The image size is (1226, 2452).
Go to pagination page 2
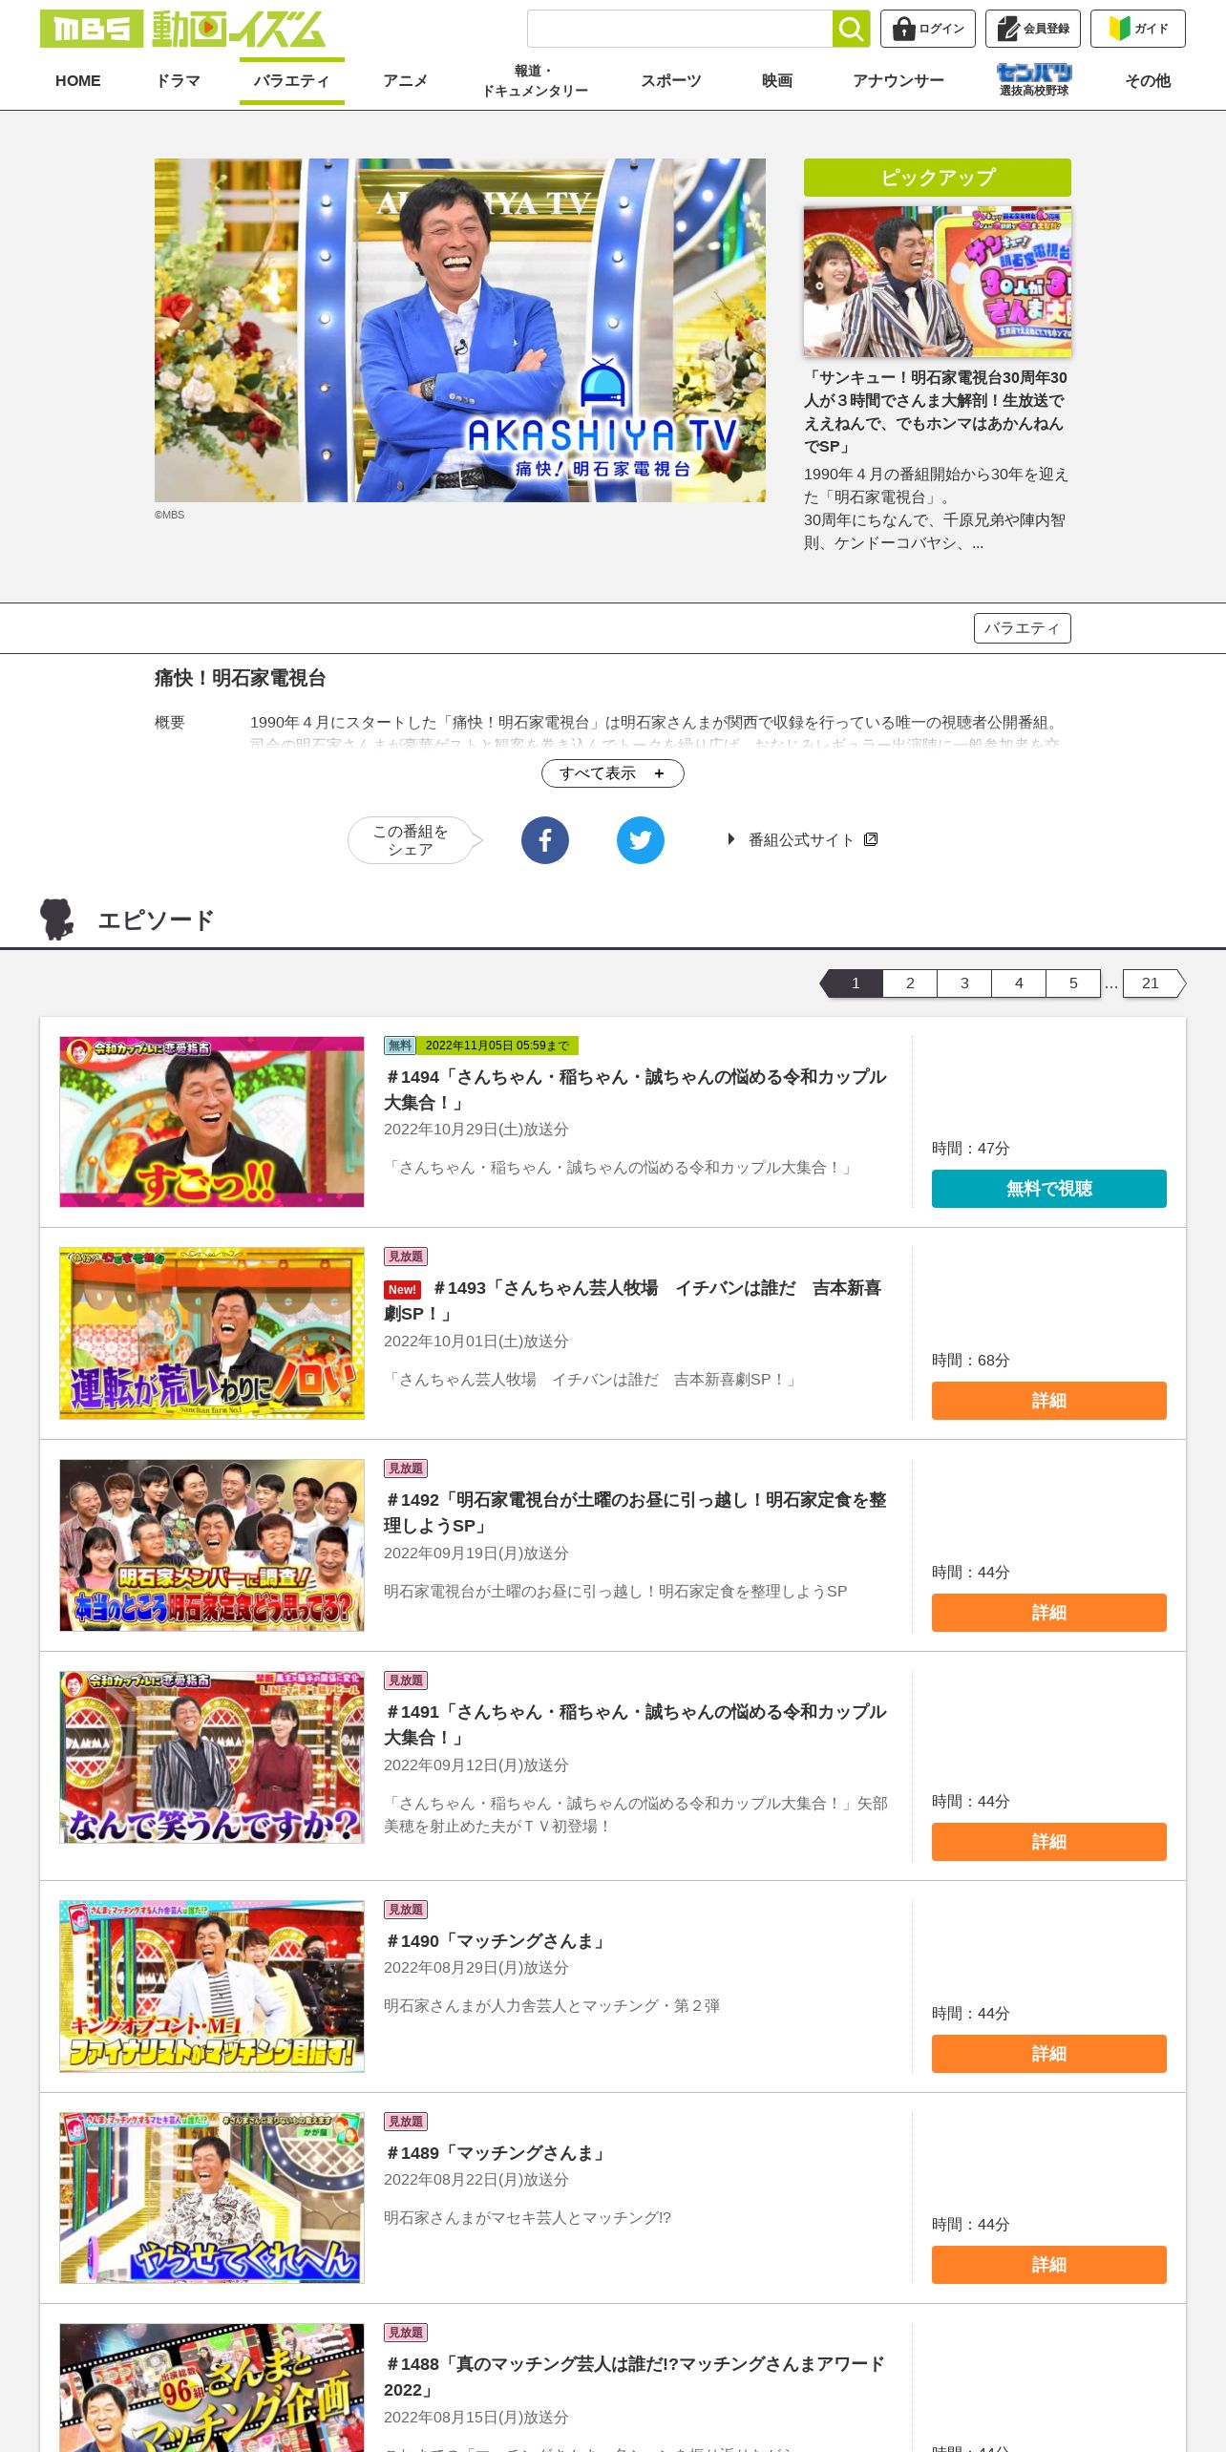[910, 983]
